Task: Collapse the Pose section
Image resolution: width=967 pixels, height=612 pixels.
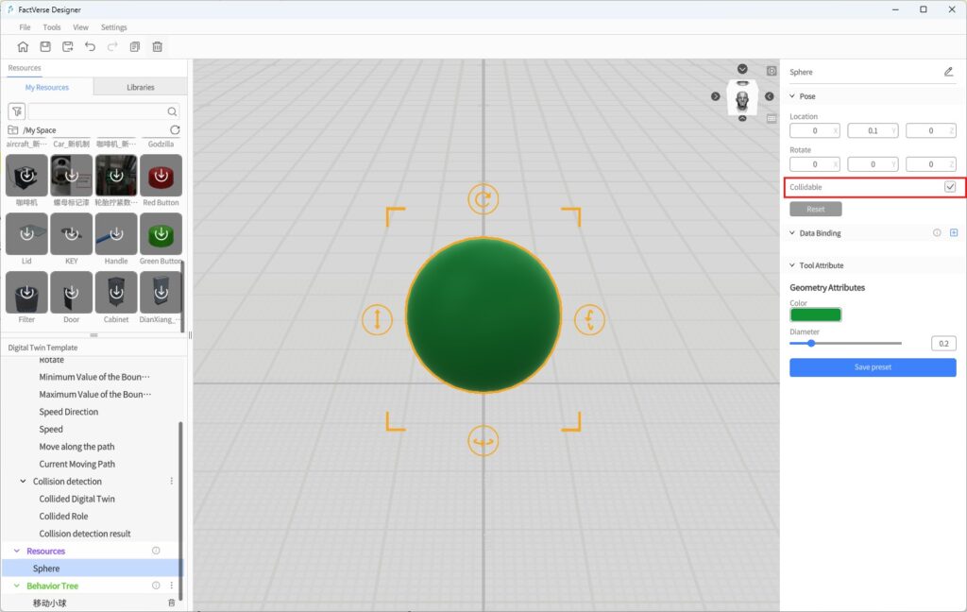Action: [x=792, y=96]
